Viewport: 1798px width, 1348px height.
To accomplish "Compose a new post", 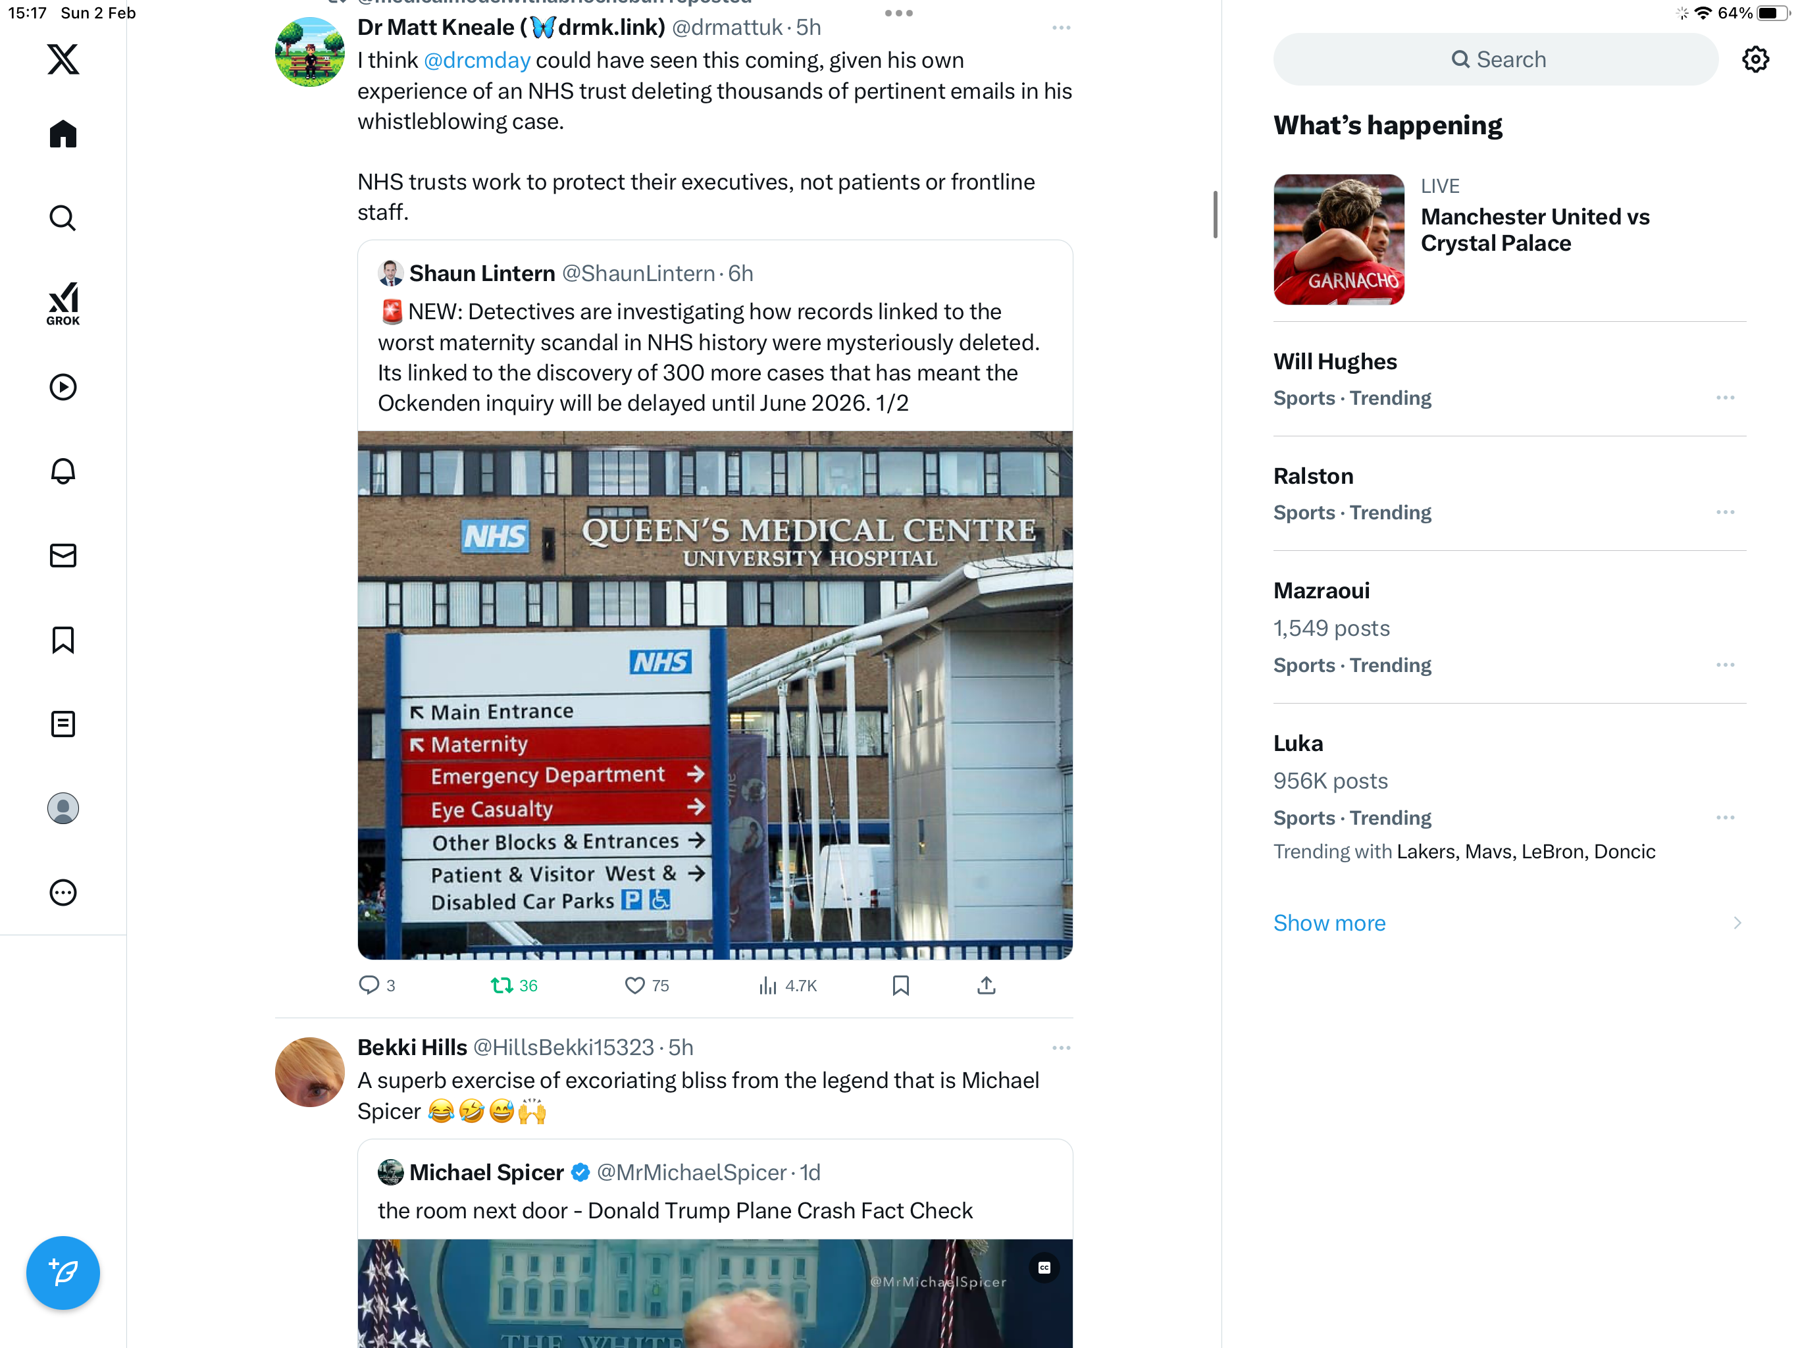I will click(x=63, y=1272).
